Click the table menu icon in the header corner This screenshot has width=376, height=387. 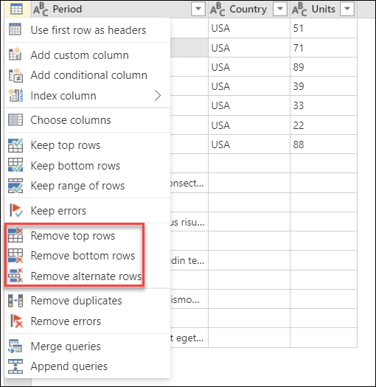[16, 9]
